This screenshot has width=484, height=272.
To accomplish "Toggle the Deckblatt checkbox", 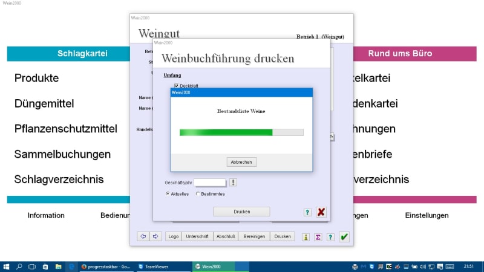I will pyautogui.click(x=176, y=86).
